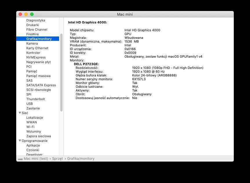Viewport: 250px width, 183px height.
Task: Select USB in the sidebar
Action: point(30,104)
